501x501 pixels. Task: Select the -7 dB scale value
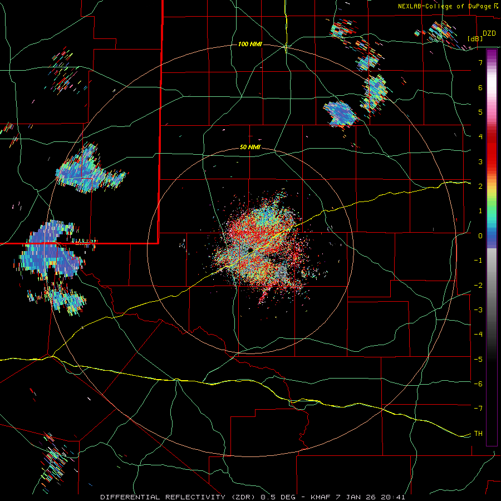[478, 409]
